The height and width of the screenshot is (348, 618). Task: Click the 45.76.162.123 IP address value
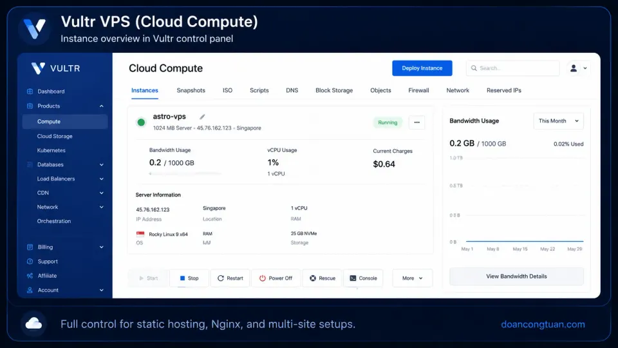point(153,209)
